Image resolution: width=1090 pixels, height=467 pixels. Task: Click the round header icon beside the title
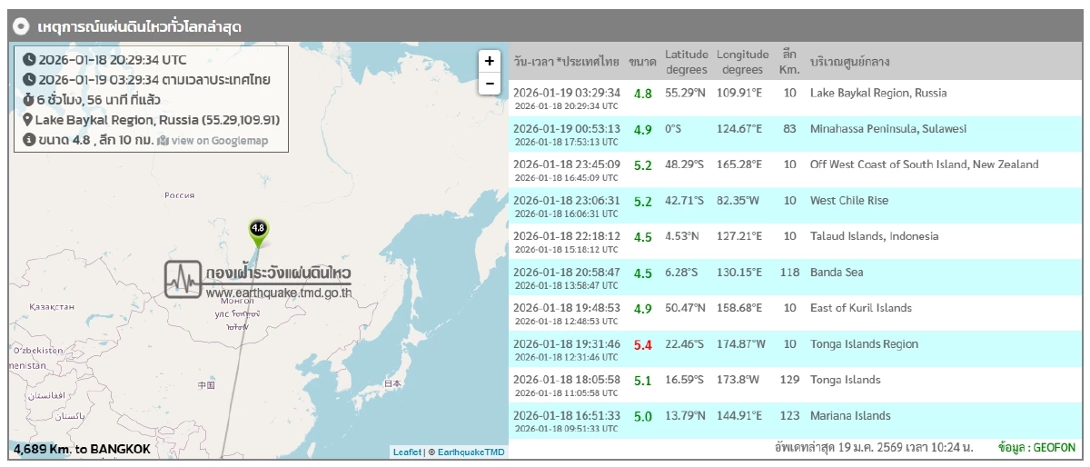point(23,26)
